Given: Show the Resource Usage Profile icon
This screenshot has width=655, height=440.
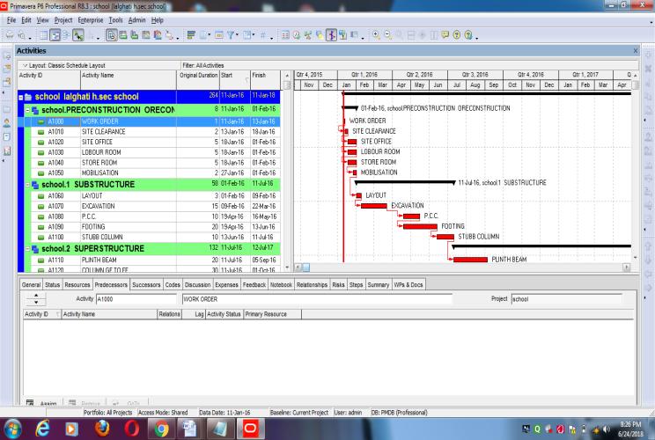Looking at the screenshot, I should tap(158, 35).
